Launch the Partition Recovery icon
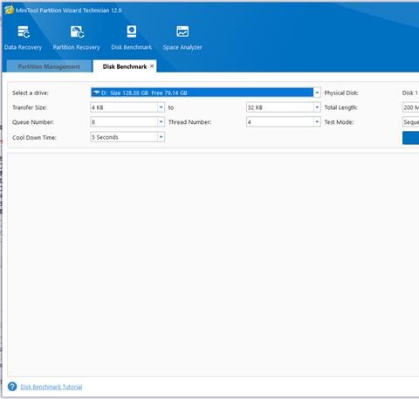The image size is (419, 399). coord(77,32)
